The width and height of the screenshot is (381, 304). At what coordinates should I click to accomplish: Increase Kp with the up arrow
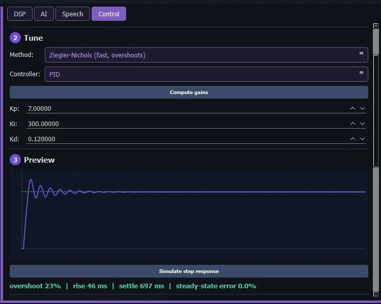[353, 108]
